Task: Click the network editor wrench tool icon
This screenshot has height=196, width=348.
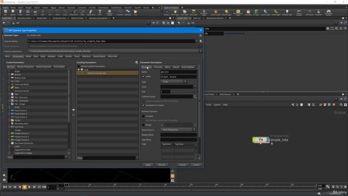Action: coord(293,105)
